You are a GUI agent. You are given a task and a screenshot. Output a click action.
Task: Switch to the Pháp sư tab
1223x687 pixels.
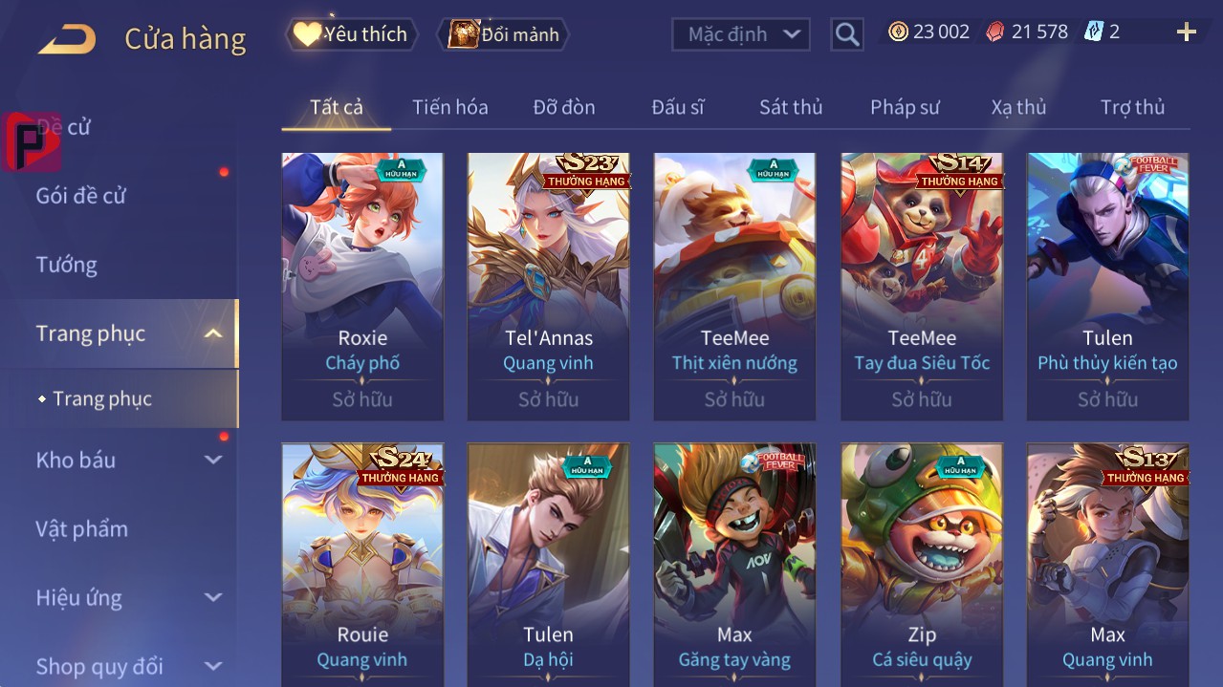(905, 107)
